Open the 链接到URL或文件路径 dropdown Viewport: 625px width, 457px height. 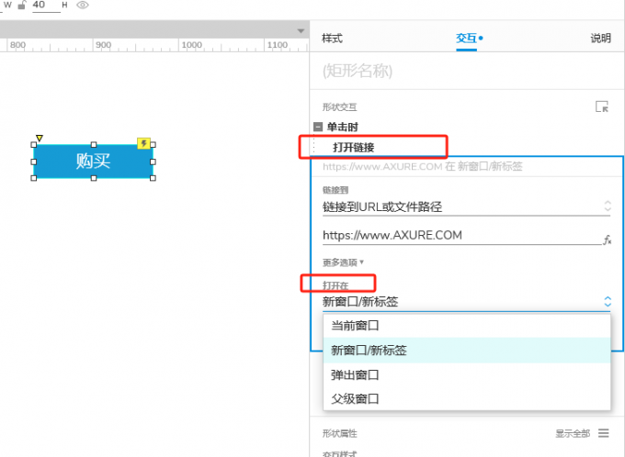[x=466, y=206]
